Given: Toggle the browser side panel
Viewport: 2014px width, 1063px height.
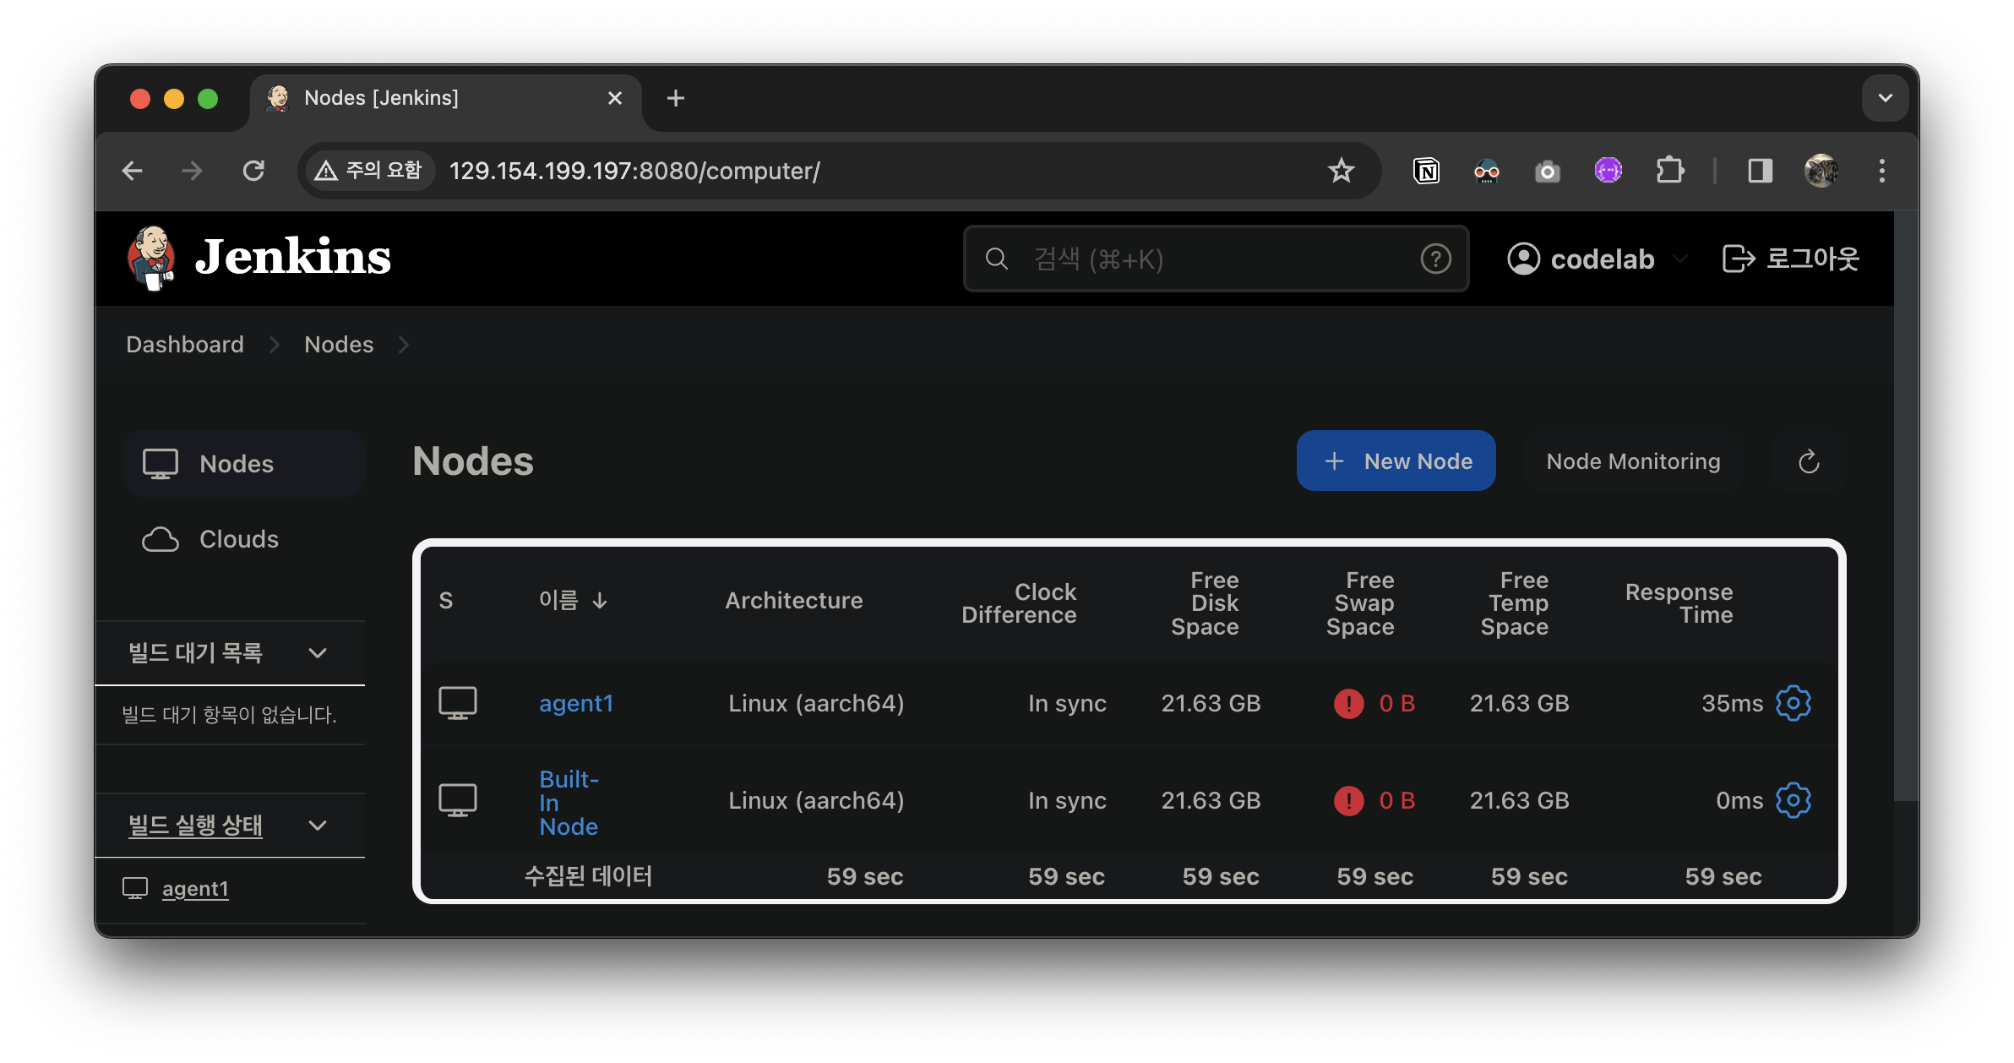Looking at the screenshot, I should pos(1760,171).
